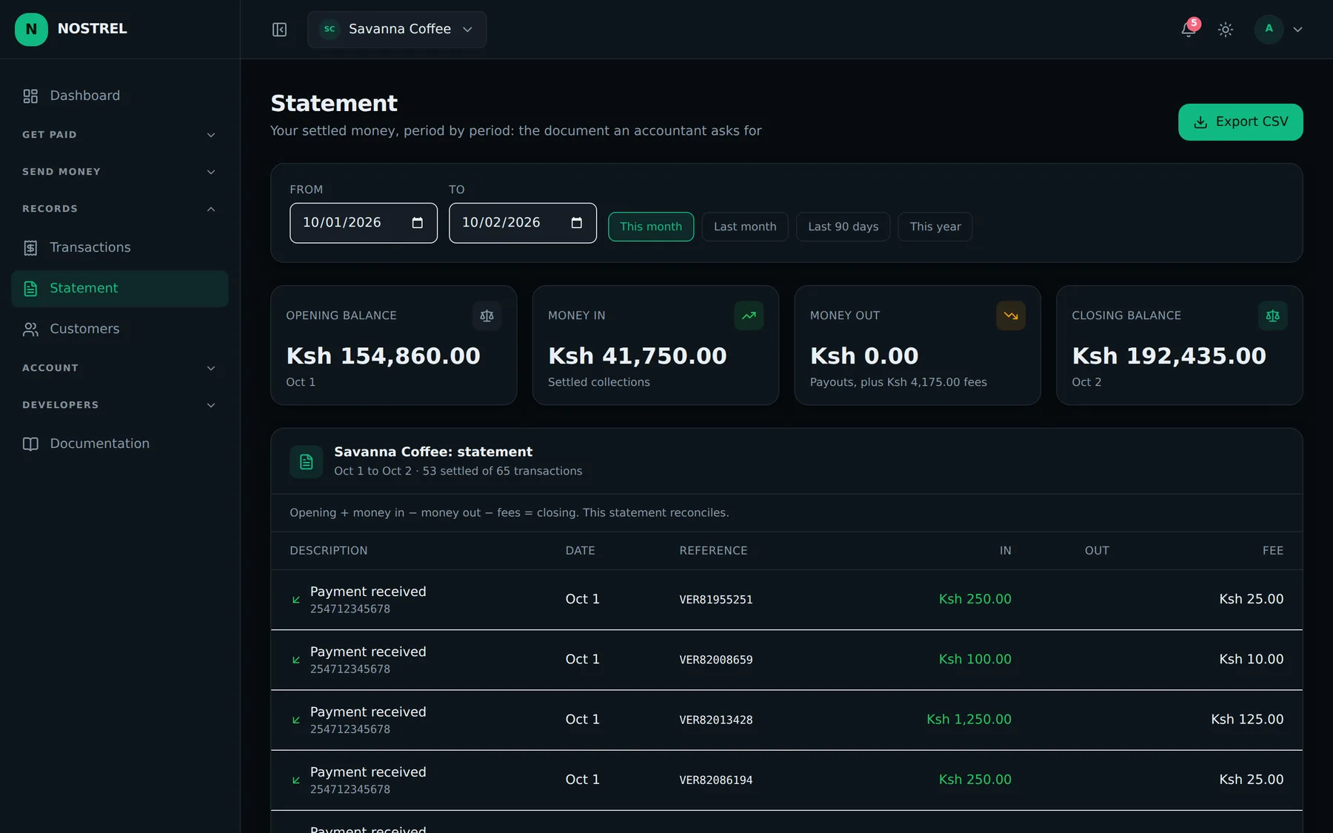Click the Fee column header
Viewport: 1333px width, 833px height.
(1273, 551)
